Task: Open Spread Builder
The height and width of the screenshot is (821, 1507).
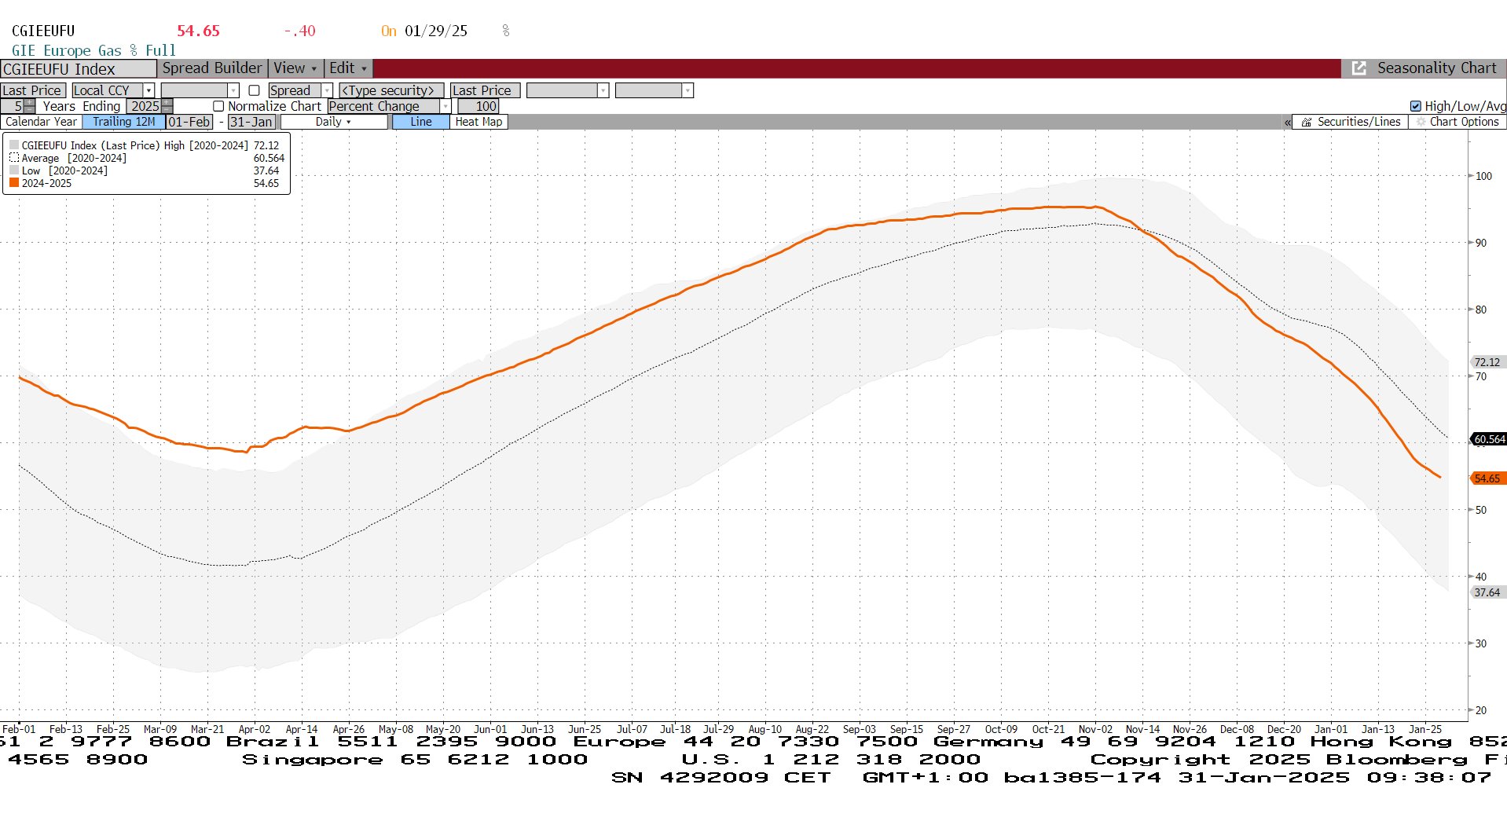Action: point(212,68)
